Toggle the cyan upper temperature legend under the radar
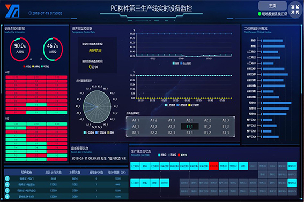304x202 pixels. [x=89, y=133]
